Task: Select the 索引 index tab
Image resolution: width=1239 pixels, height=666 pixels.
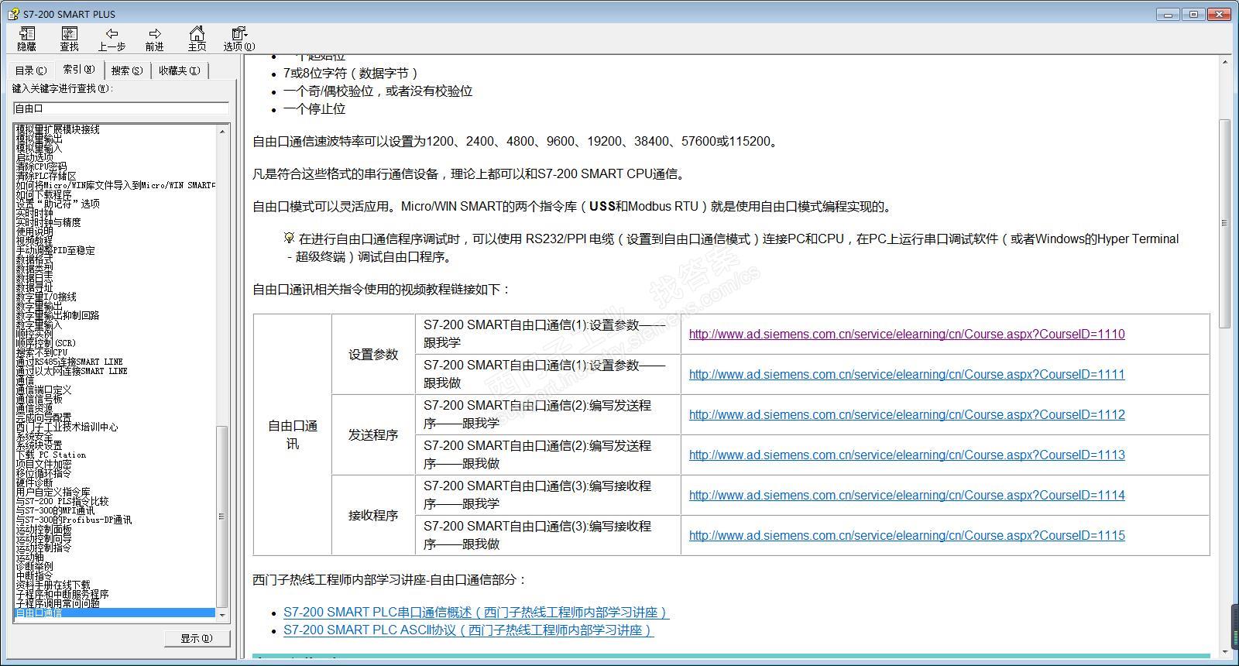Action: coord(79,70)
